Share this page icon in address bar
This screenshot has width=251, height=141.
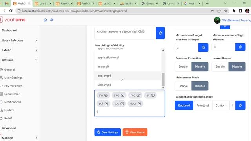click(x=219, y=11)
